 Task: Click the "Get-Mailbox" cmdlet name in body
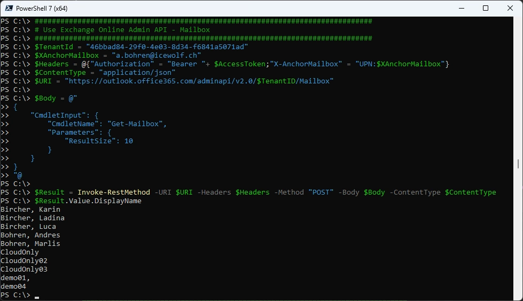tap(137, 124)
